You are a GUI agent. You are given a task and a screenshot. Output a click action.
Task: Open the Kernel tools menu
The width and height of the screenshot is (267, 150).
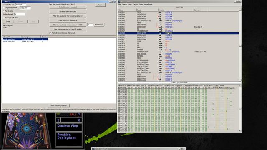tap(149, 4)
